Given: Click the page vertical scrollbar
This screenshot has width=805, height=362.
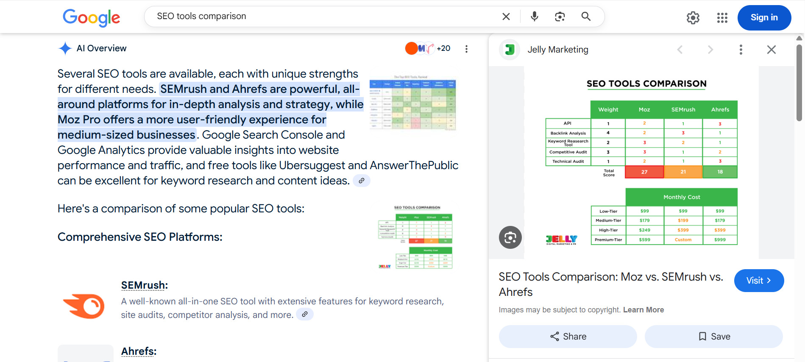Looking at the screenshot, I should 799,83.
